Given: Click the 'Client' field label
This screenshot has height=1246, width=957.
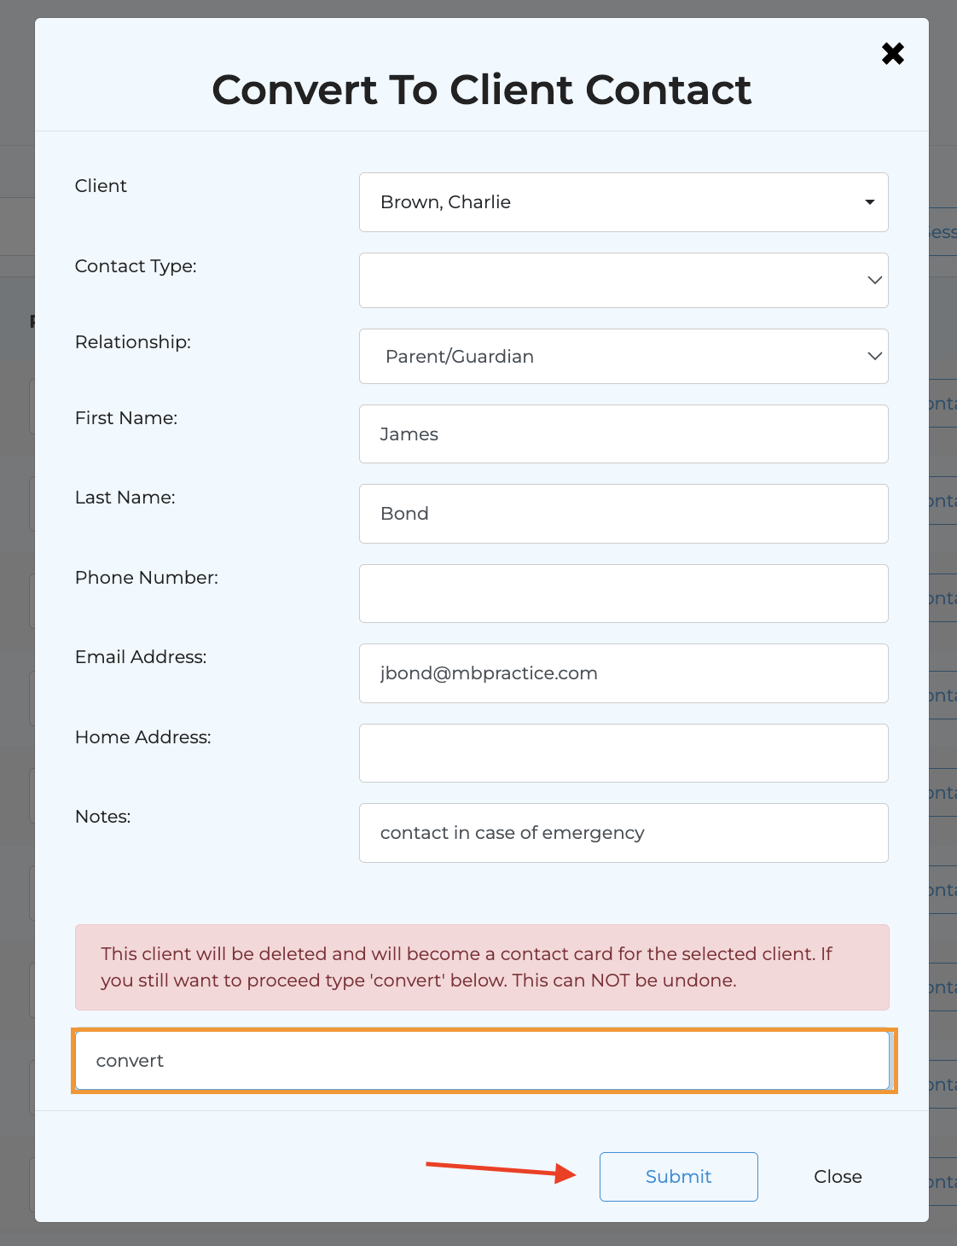Looking at the screenshot, I should point(101,186).
